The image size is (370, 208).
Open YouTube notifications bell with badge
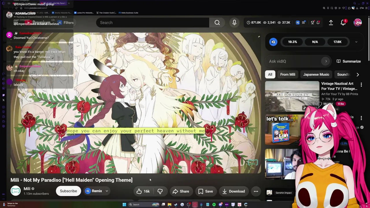pyautogui.click(x=343, y=23)
